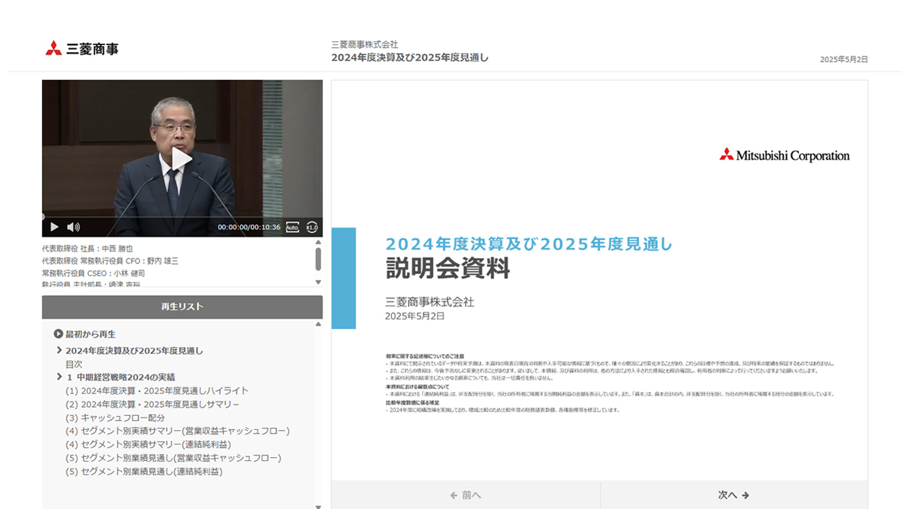Click the playlist scroll-down arrow at the bottom

(x=318, y=506)
